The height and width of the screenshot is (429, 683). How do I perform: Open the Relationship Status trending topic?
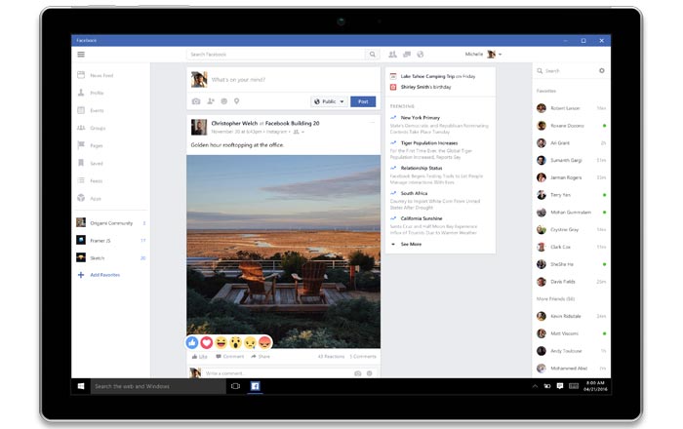click(422, 168)
